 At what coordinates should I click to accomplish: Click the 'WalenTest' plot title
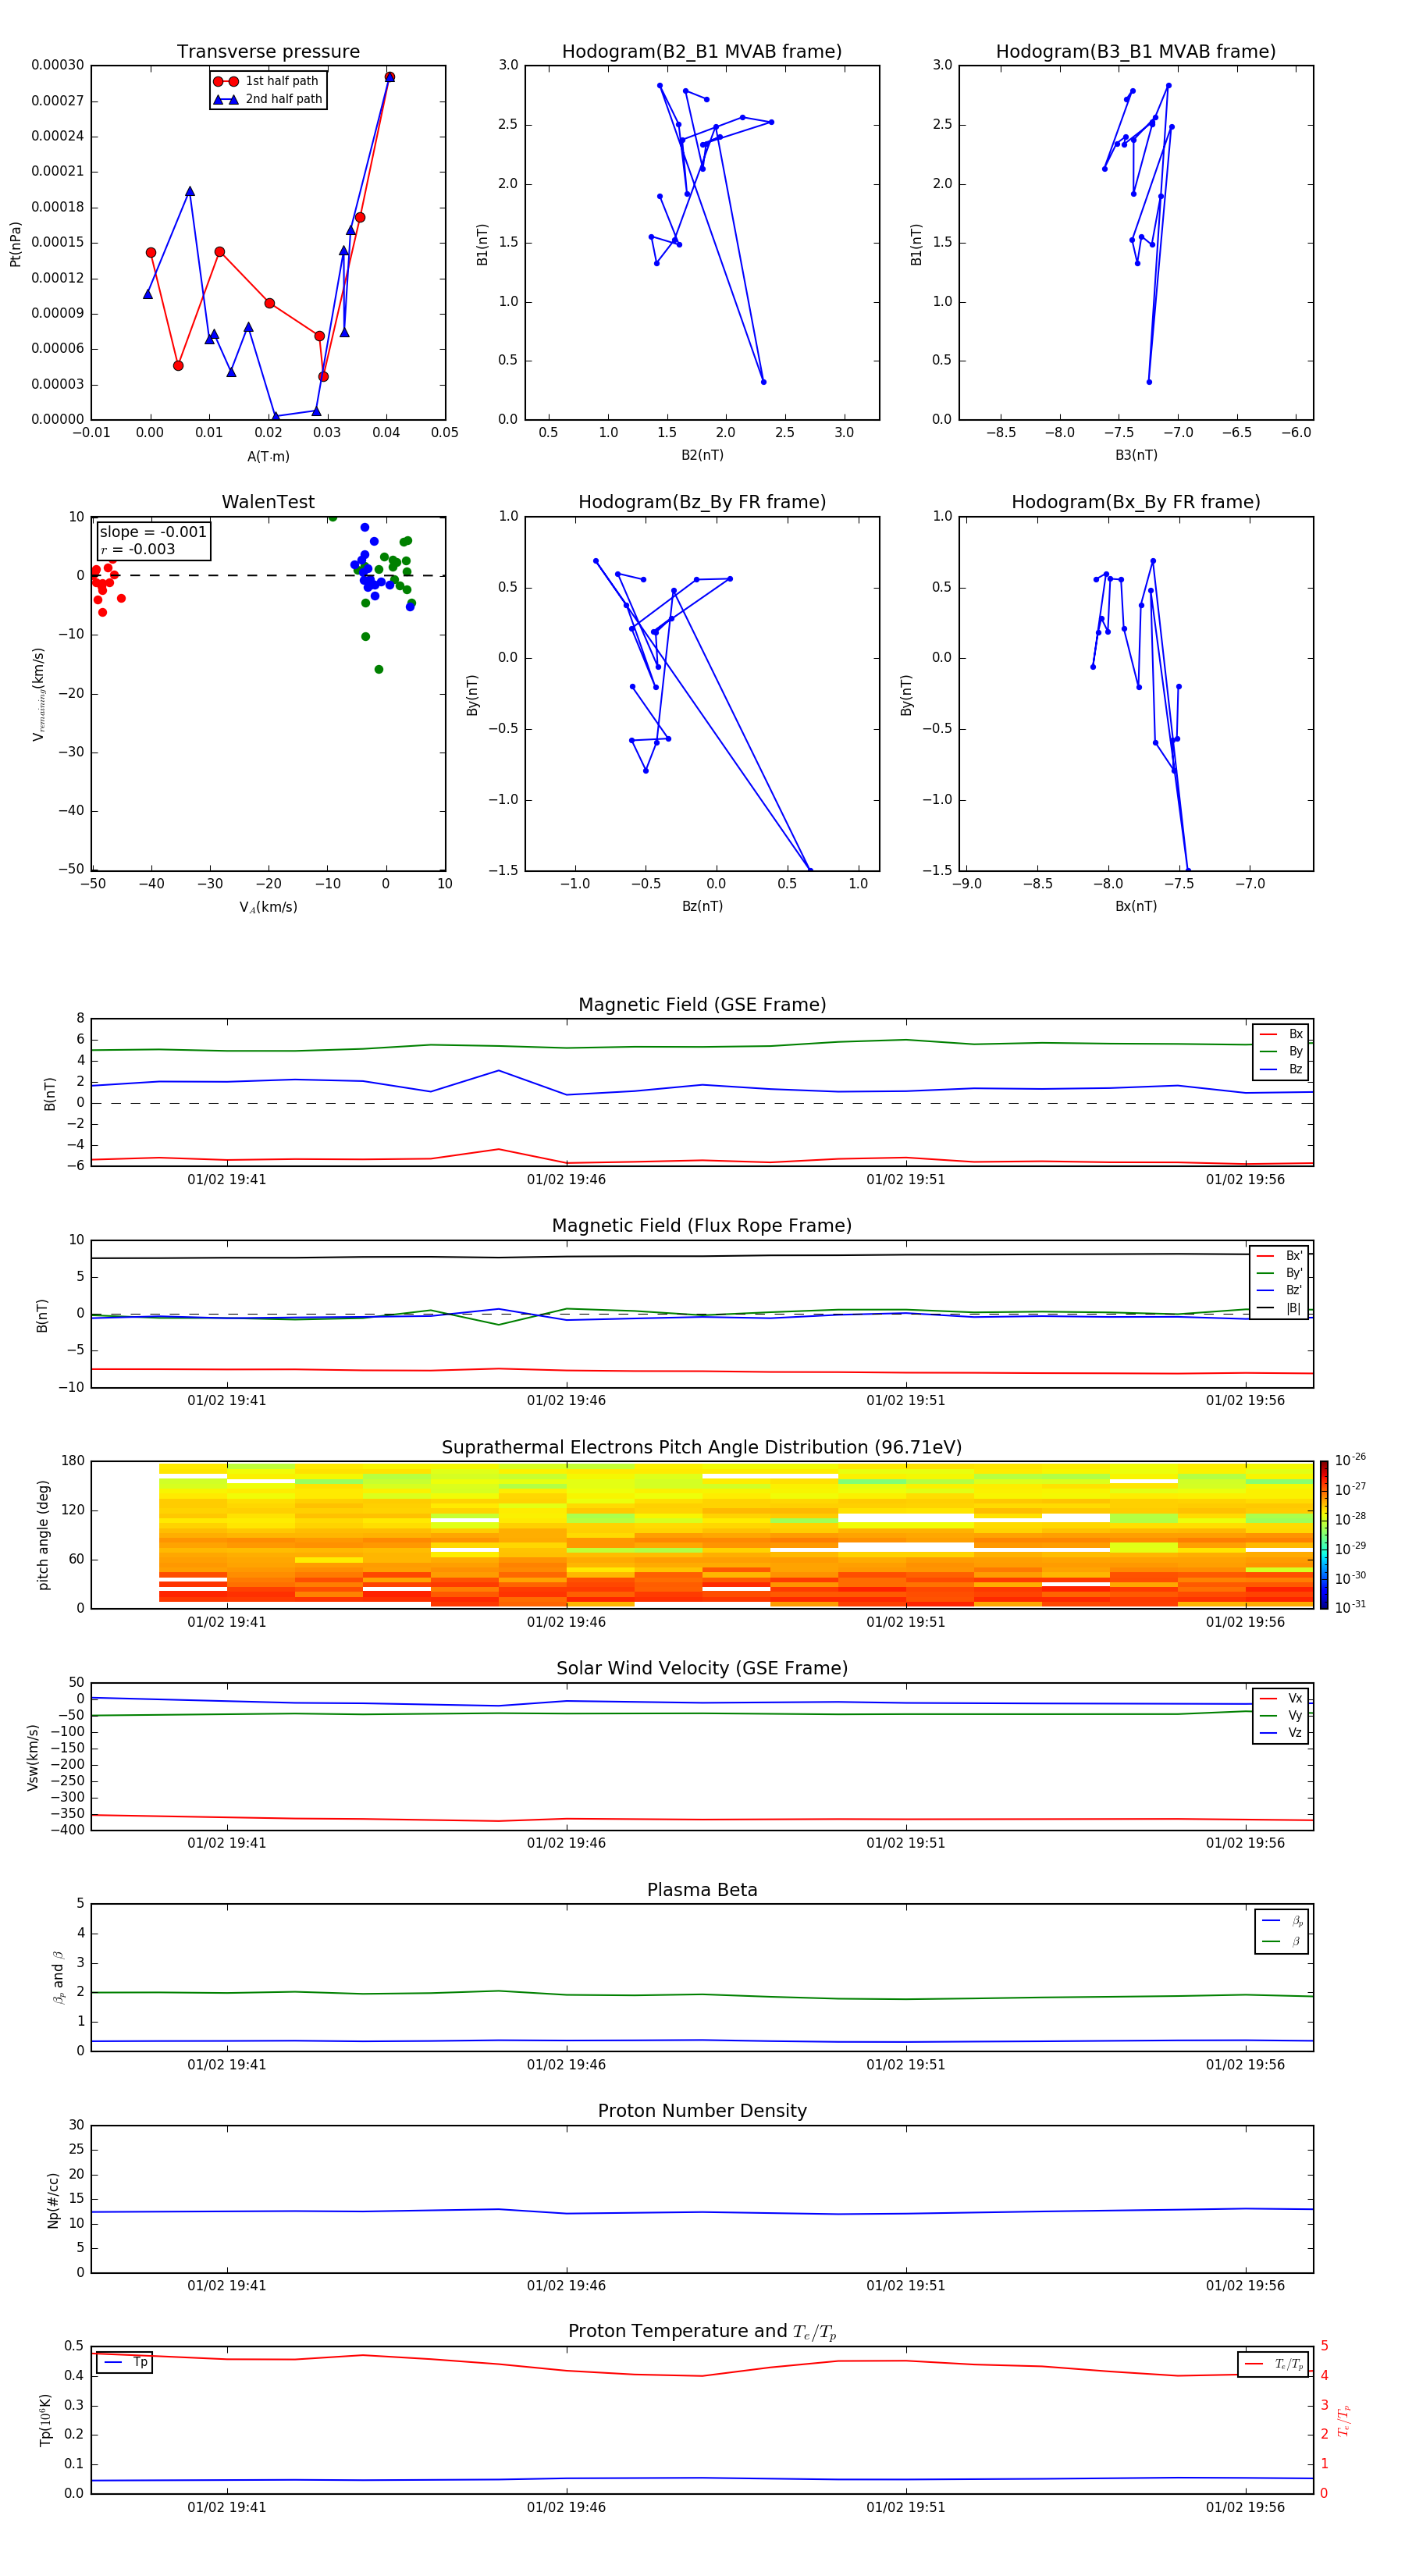(x=268, y=502)
